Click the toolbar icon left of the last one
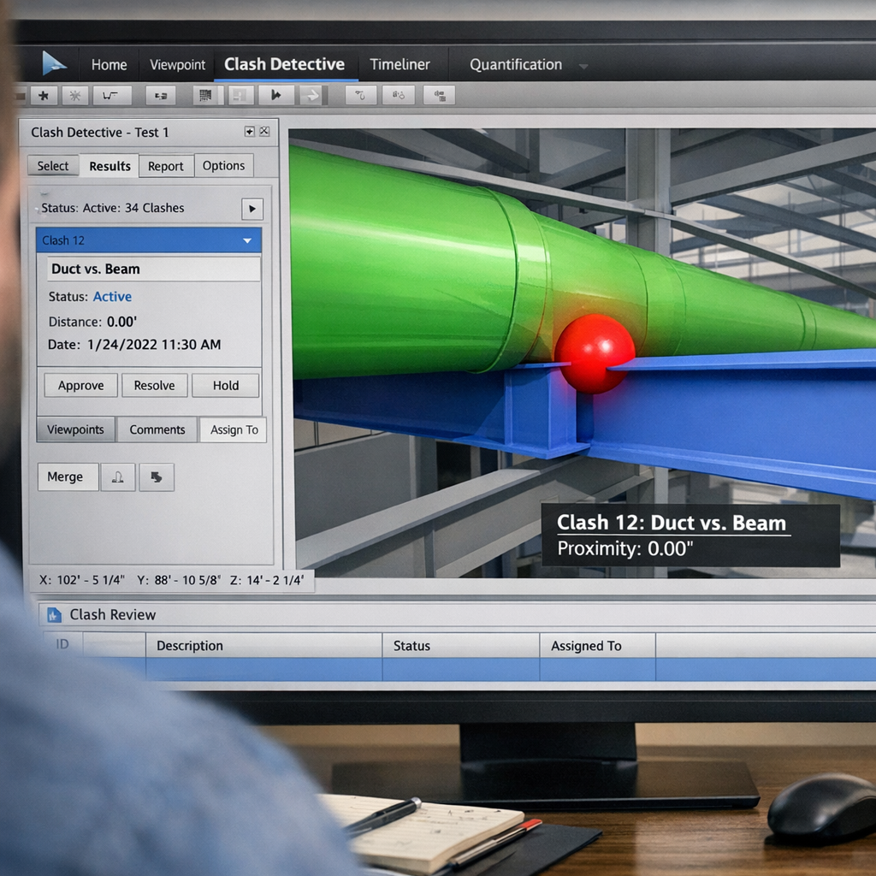This screenshot has width=876, height=876. (x=399, y=96)
